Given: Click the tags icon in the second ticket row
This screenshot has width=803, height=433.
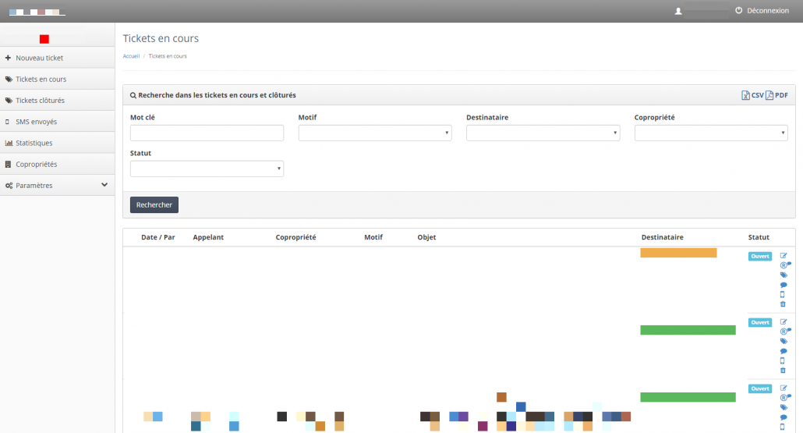Looking at the screenshot, I should point(784,341).
